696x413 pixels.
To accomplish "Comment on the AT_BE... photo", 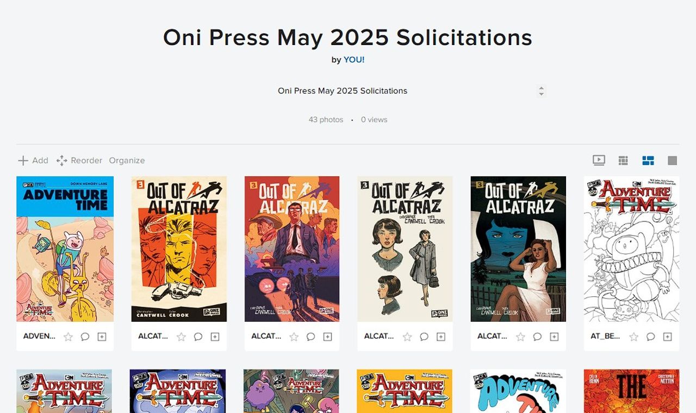I will [x=650, y=337].
